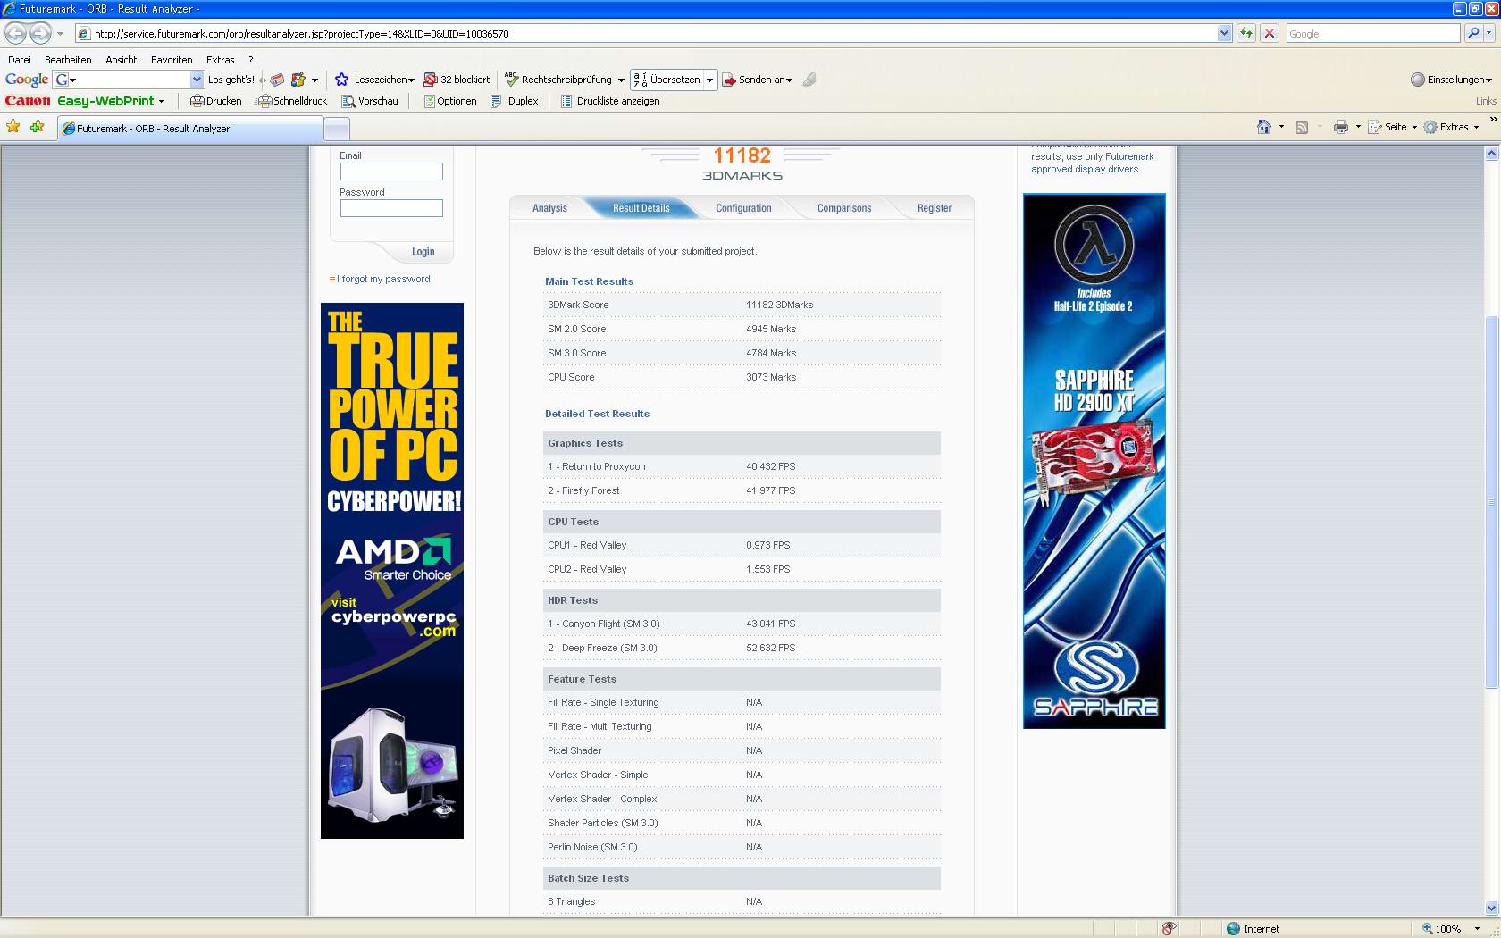
Task: Click Los geht's! search button
Action: (231, 80)
